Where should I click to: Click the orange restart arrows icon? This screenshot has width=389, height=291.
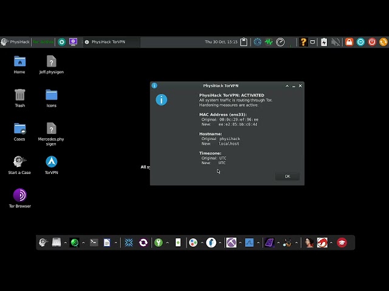[384, 42]
